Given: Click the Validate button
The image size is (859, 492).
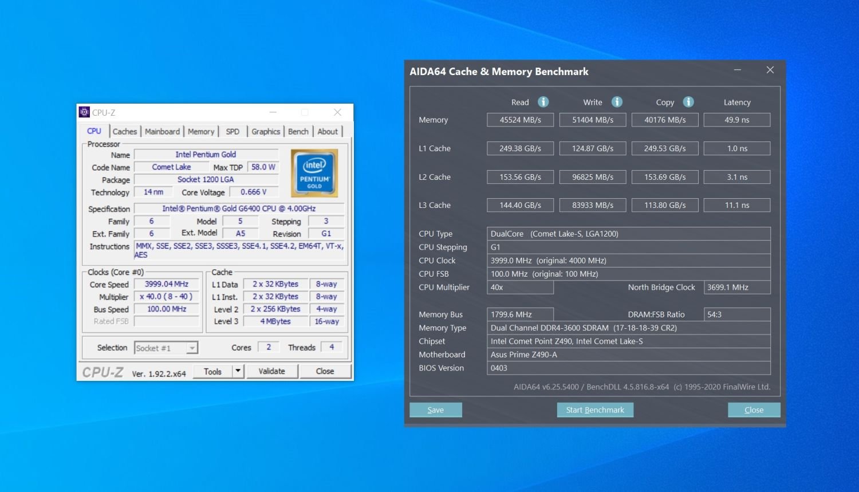Looking at the screenshot, I should tap(272, 371).
